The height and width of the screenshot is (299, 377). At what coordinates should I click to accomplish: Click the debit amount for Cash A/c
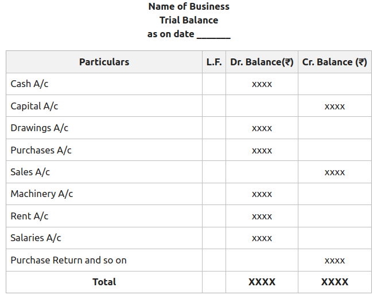262,84
